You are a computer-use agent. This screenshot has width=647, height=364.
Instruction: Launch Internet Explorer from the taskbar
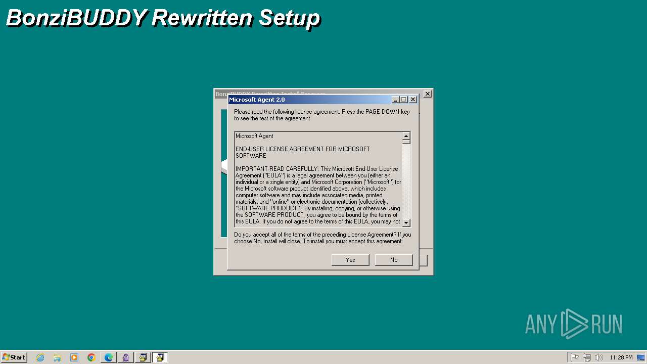click(40, 357)
